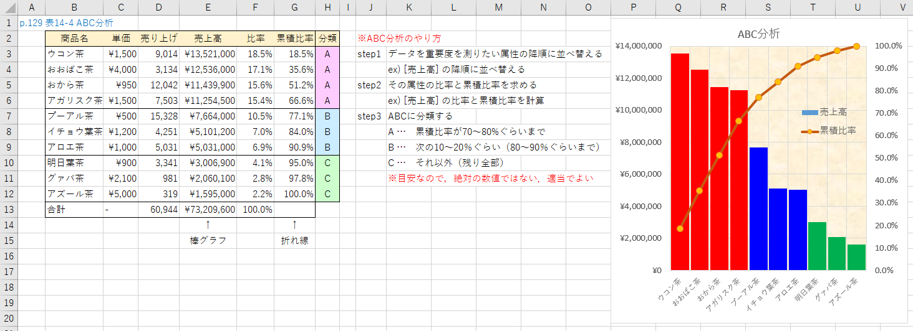Screen dimensions: 913x331
Task: Select the おから茶 product cell
Action: 74,85
